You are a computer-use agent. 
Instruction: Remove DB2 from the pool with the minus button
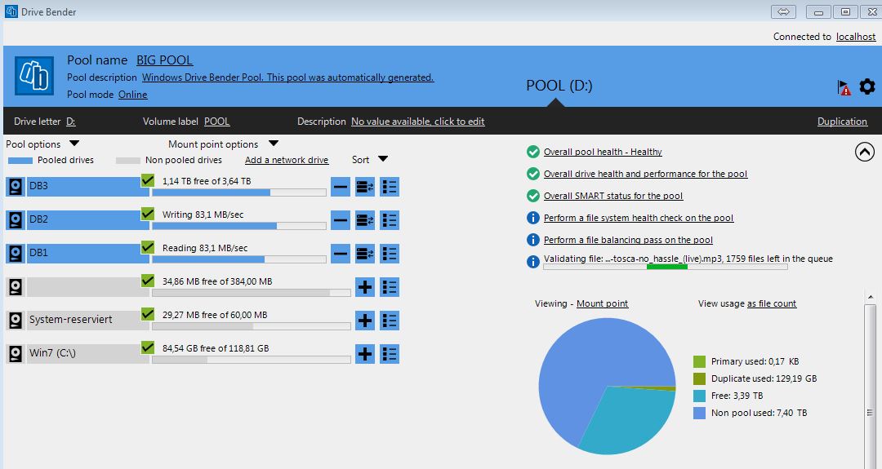point(341,220)
